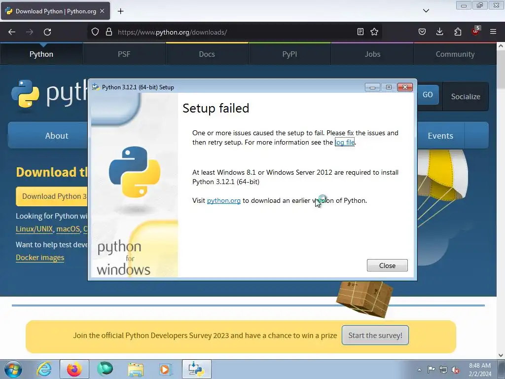Open the Pocket save icon
The image size is (505, 379).
422,32
